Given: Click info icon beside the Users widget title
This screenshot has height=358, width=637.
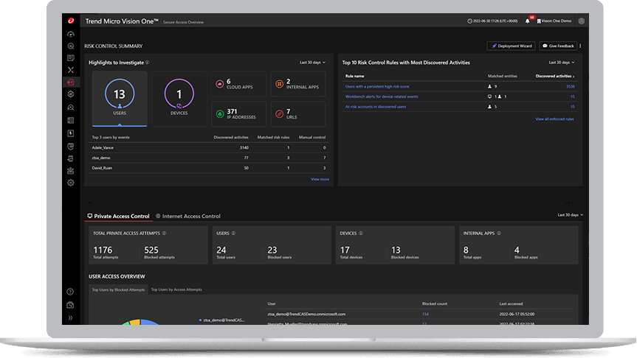Looking at the screenshot, I should click(x=233, y=233).
